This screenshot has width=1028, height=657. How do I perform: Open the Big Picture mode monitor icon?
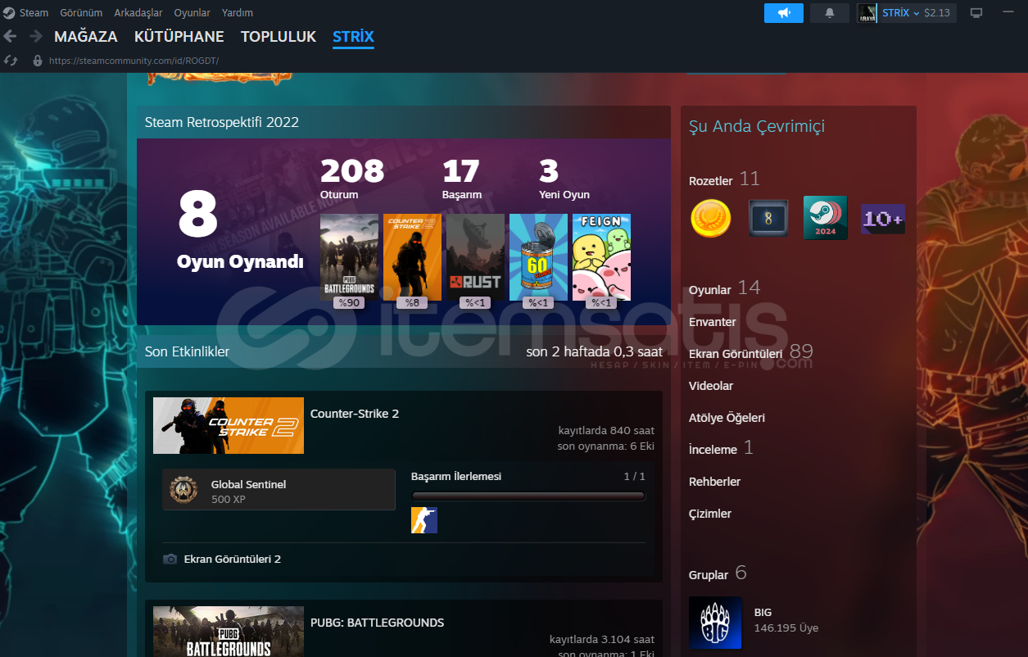click(976, 13)
